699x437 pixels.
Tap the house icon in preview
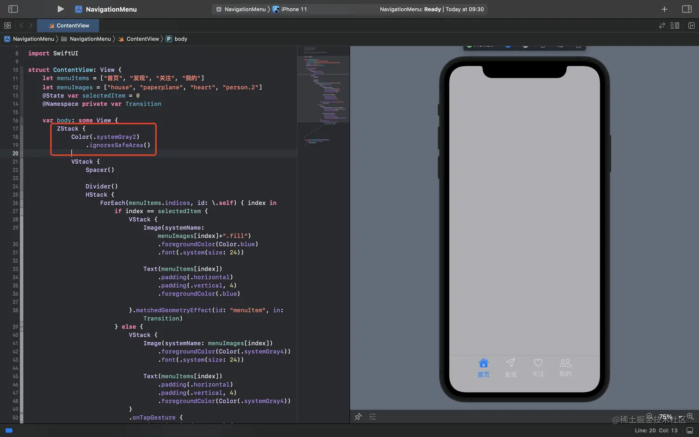point(484,363)
